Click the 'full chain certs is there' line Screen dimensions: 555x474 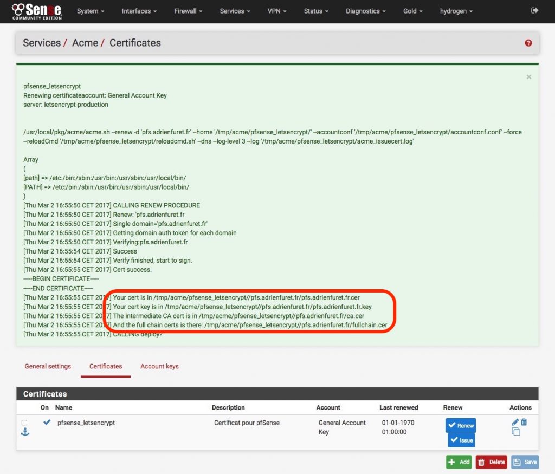point(205,325)
